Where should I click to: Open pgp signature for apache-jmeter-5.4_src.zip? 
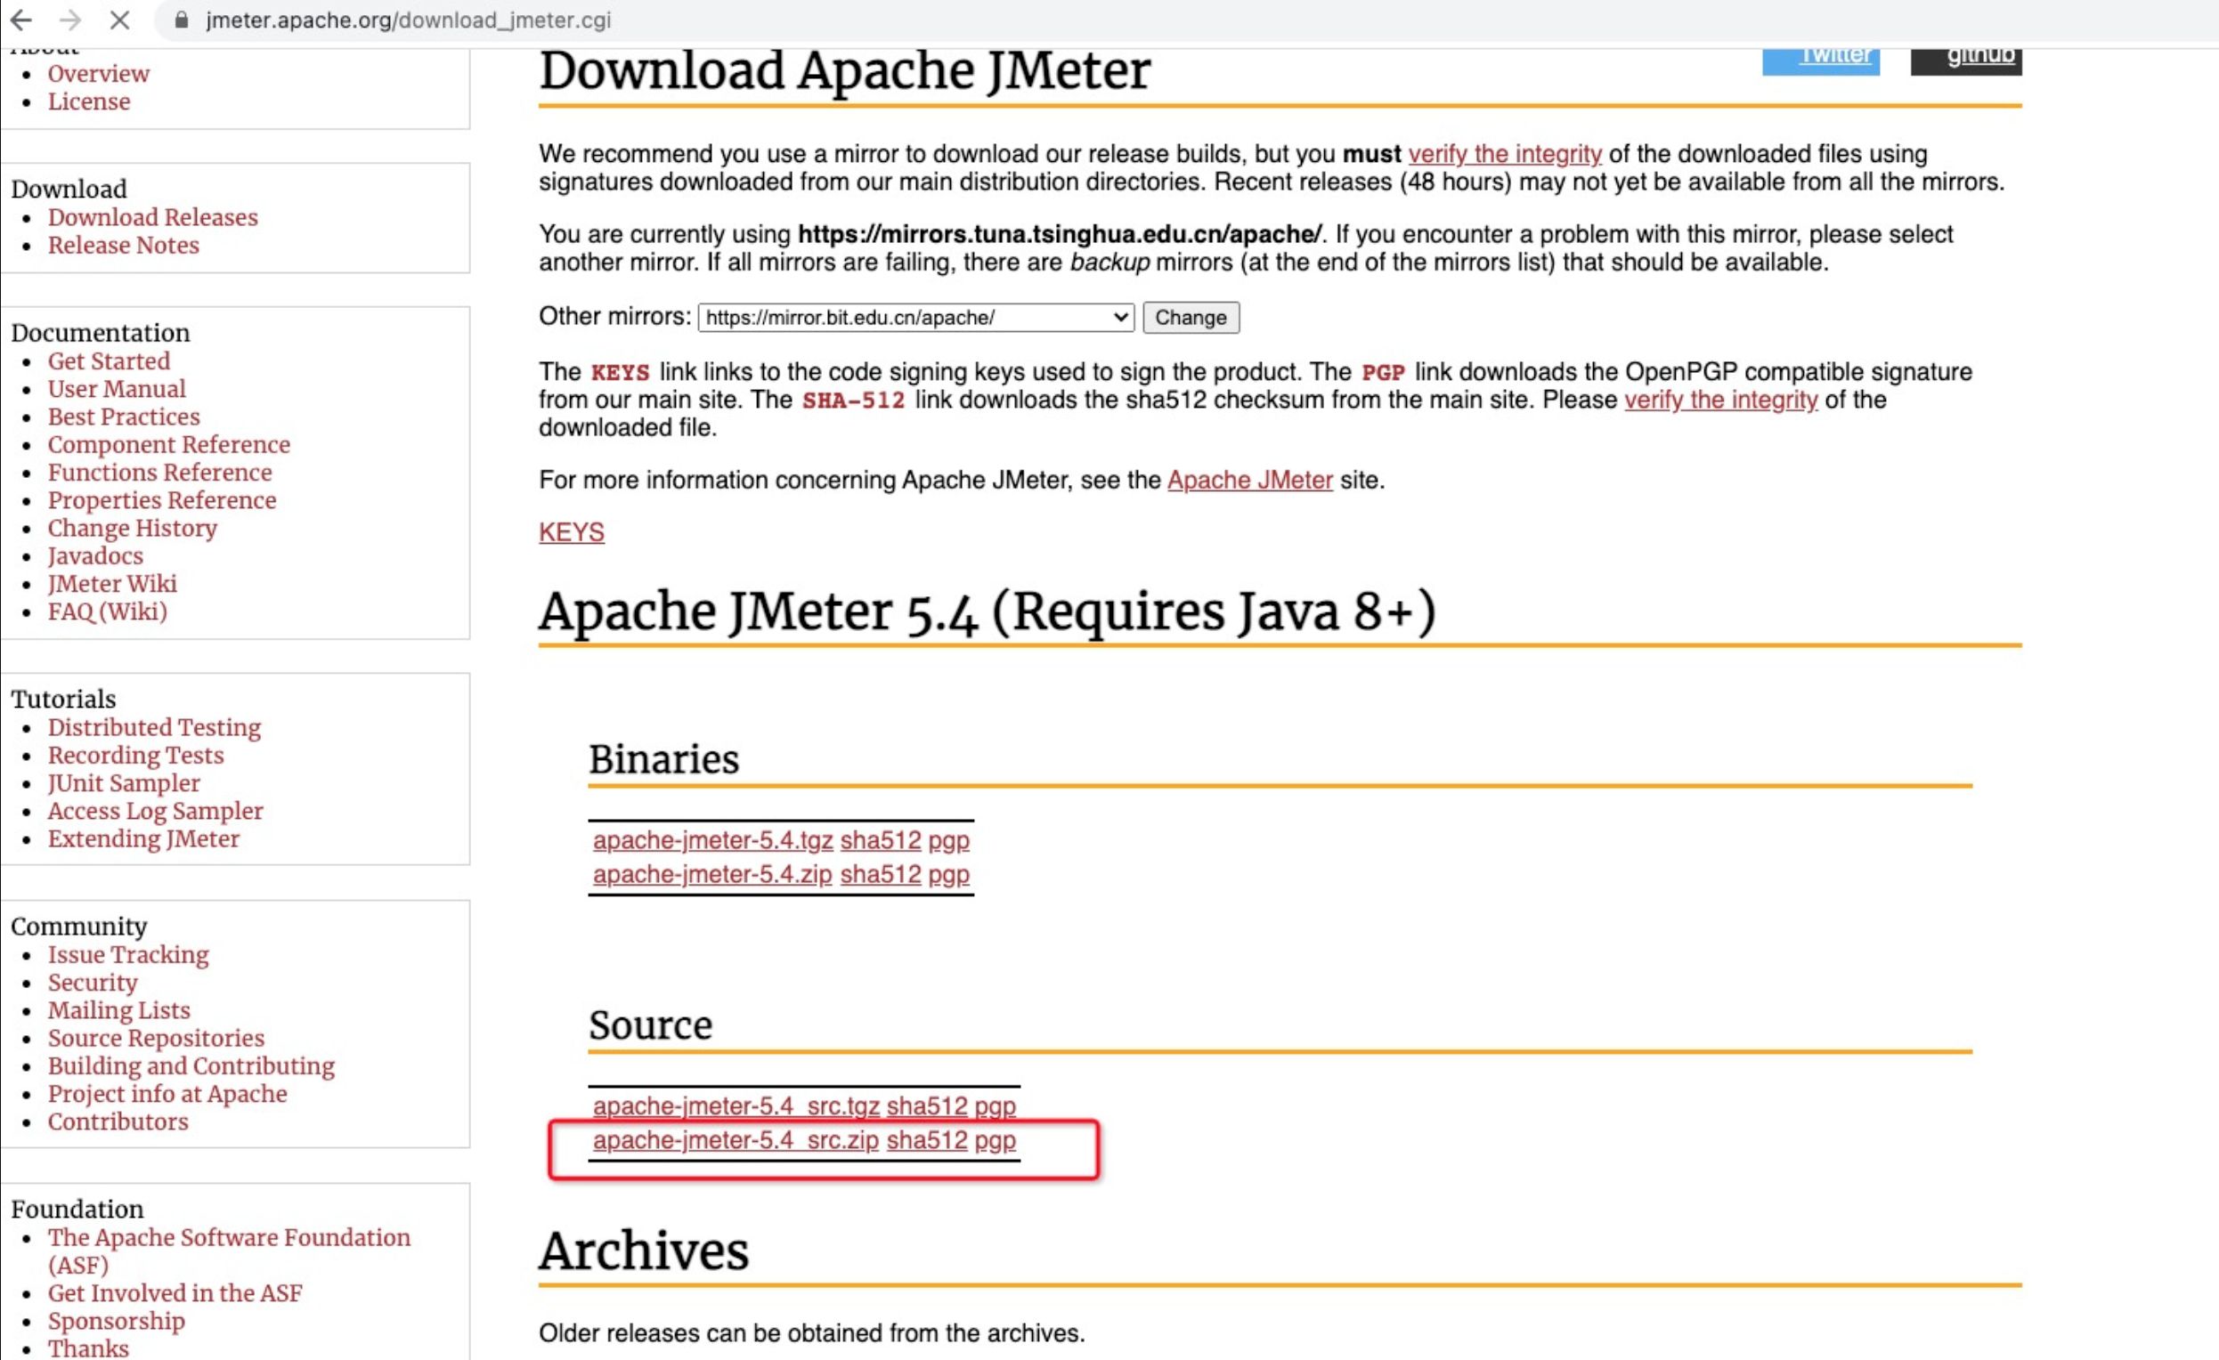996,1141
